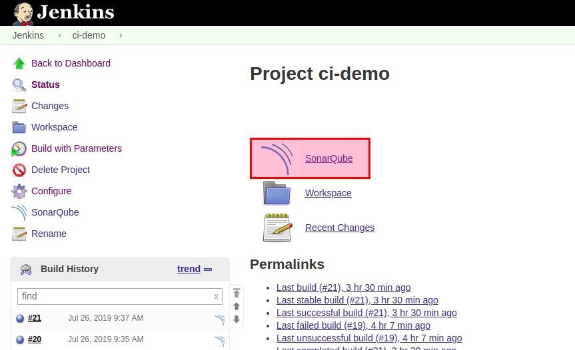
Task: Open the Workspace link in main panel
Action: pos(328,193)
